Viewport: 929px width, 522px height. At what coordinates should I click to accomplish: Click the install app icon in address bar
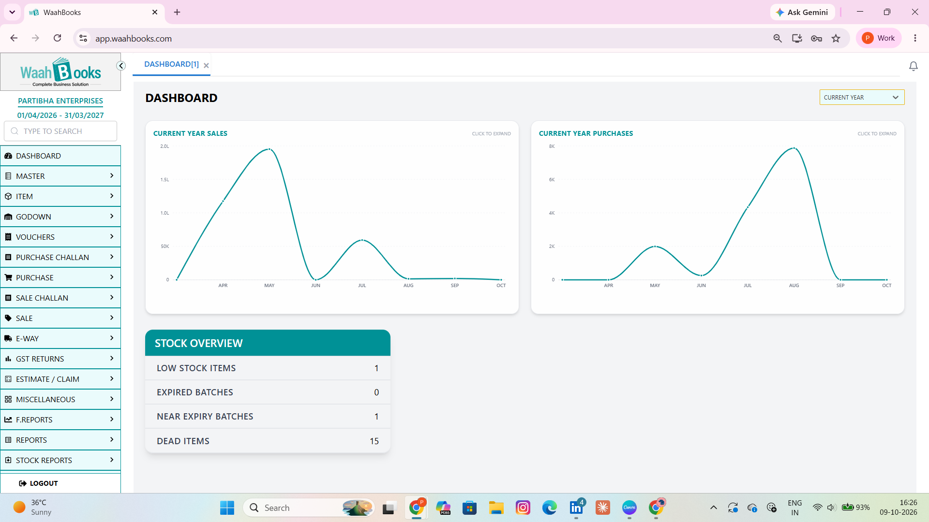(797, 38)
